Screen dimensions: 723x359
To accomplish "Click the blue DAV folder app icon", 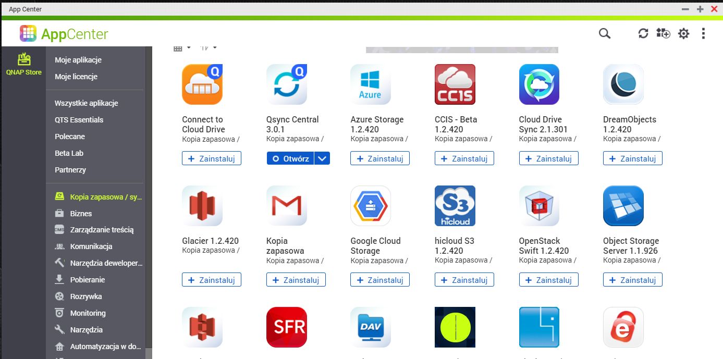I will coord(371,327).
